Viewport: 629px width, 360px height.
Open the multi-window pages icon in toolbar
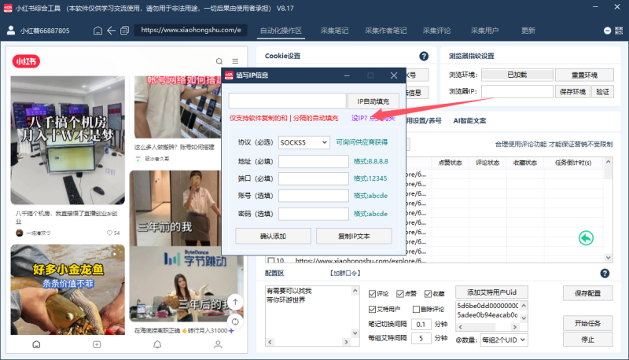[125, 31]
